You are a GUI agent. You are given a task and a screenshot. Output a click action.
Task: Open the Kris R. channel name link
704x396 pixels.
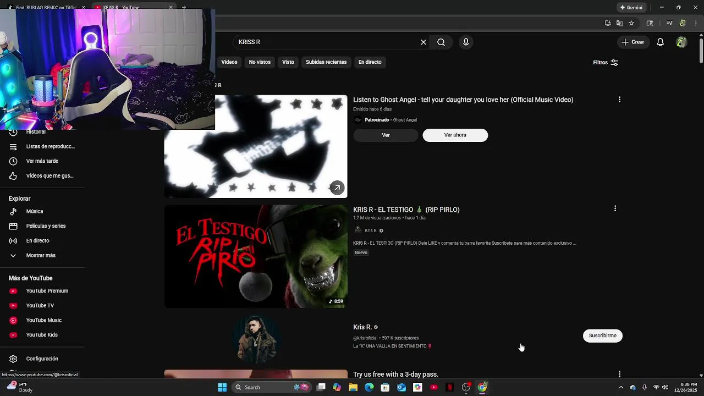click(362, 327)
